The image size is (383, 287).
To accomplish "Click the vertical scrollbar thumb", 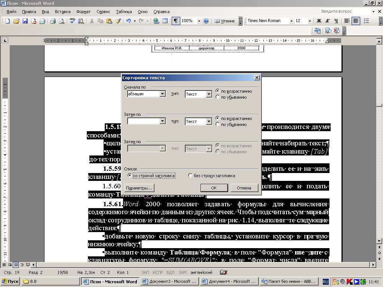I will pos(379,105).
